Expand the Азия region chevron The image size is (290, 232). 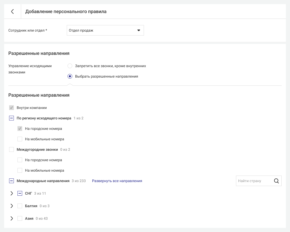coord(11,218)
